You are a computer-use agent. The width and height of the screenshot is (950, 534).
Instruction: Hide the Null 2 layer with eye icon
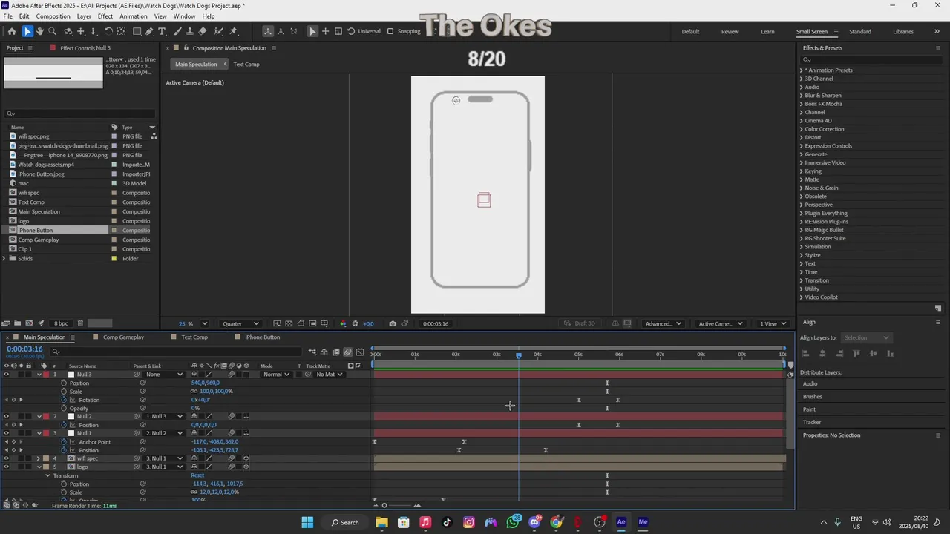6,417
